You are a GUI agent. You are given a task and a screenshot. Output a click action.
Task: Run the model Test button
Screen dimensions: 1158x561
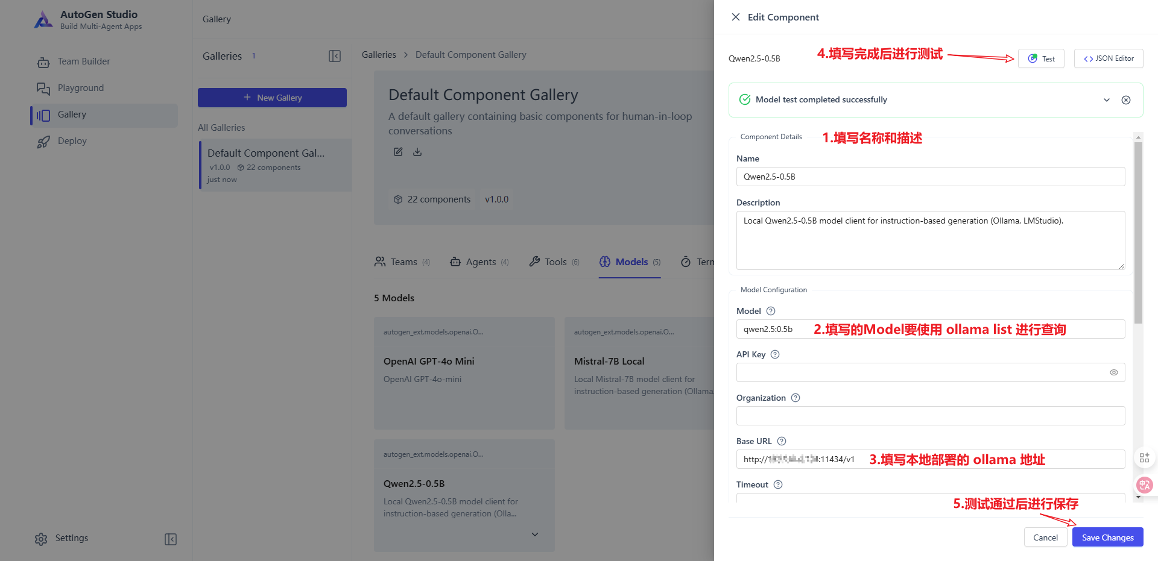[1041, 58]
